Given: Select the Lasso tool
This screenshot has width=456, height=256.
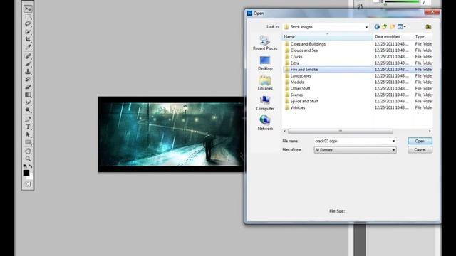Looking at the screenshot, I should click(28, 24).
